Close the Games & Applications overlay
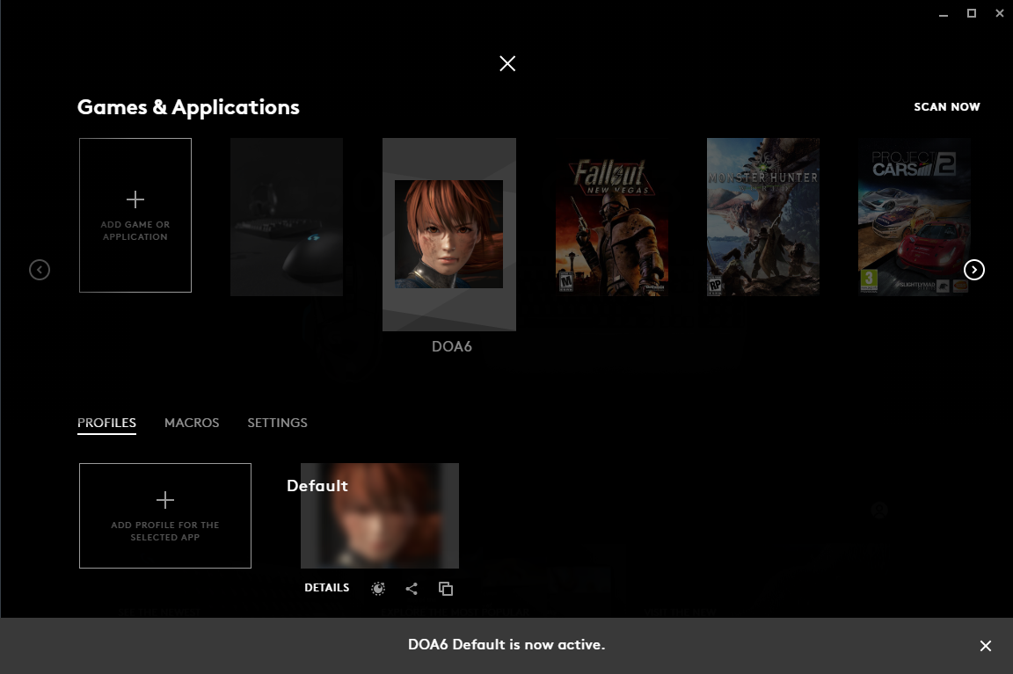Viewport: 1013px width, 674px height. tap(507, 63)
